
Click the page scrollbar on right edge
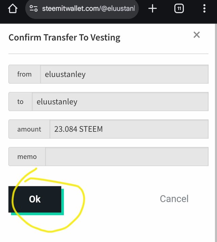pos(216,133)
